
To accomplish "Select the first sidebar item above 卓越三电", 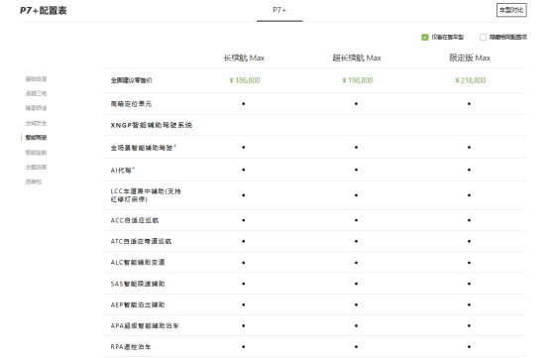I will click(36, 79).
